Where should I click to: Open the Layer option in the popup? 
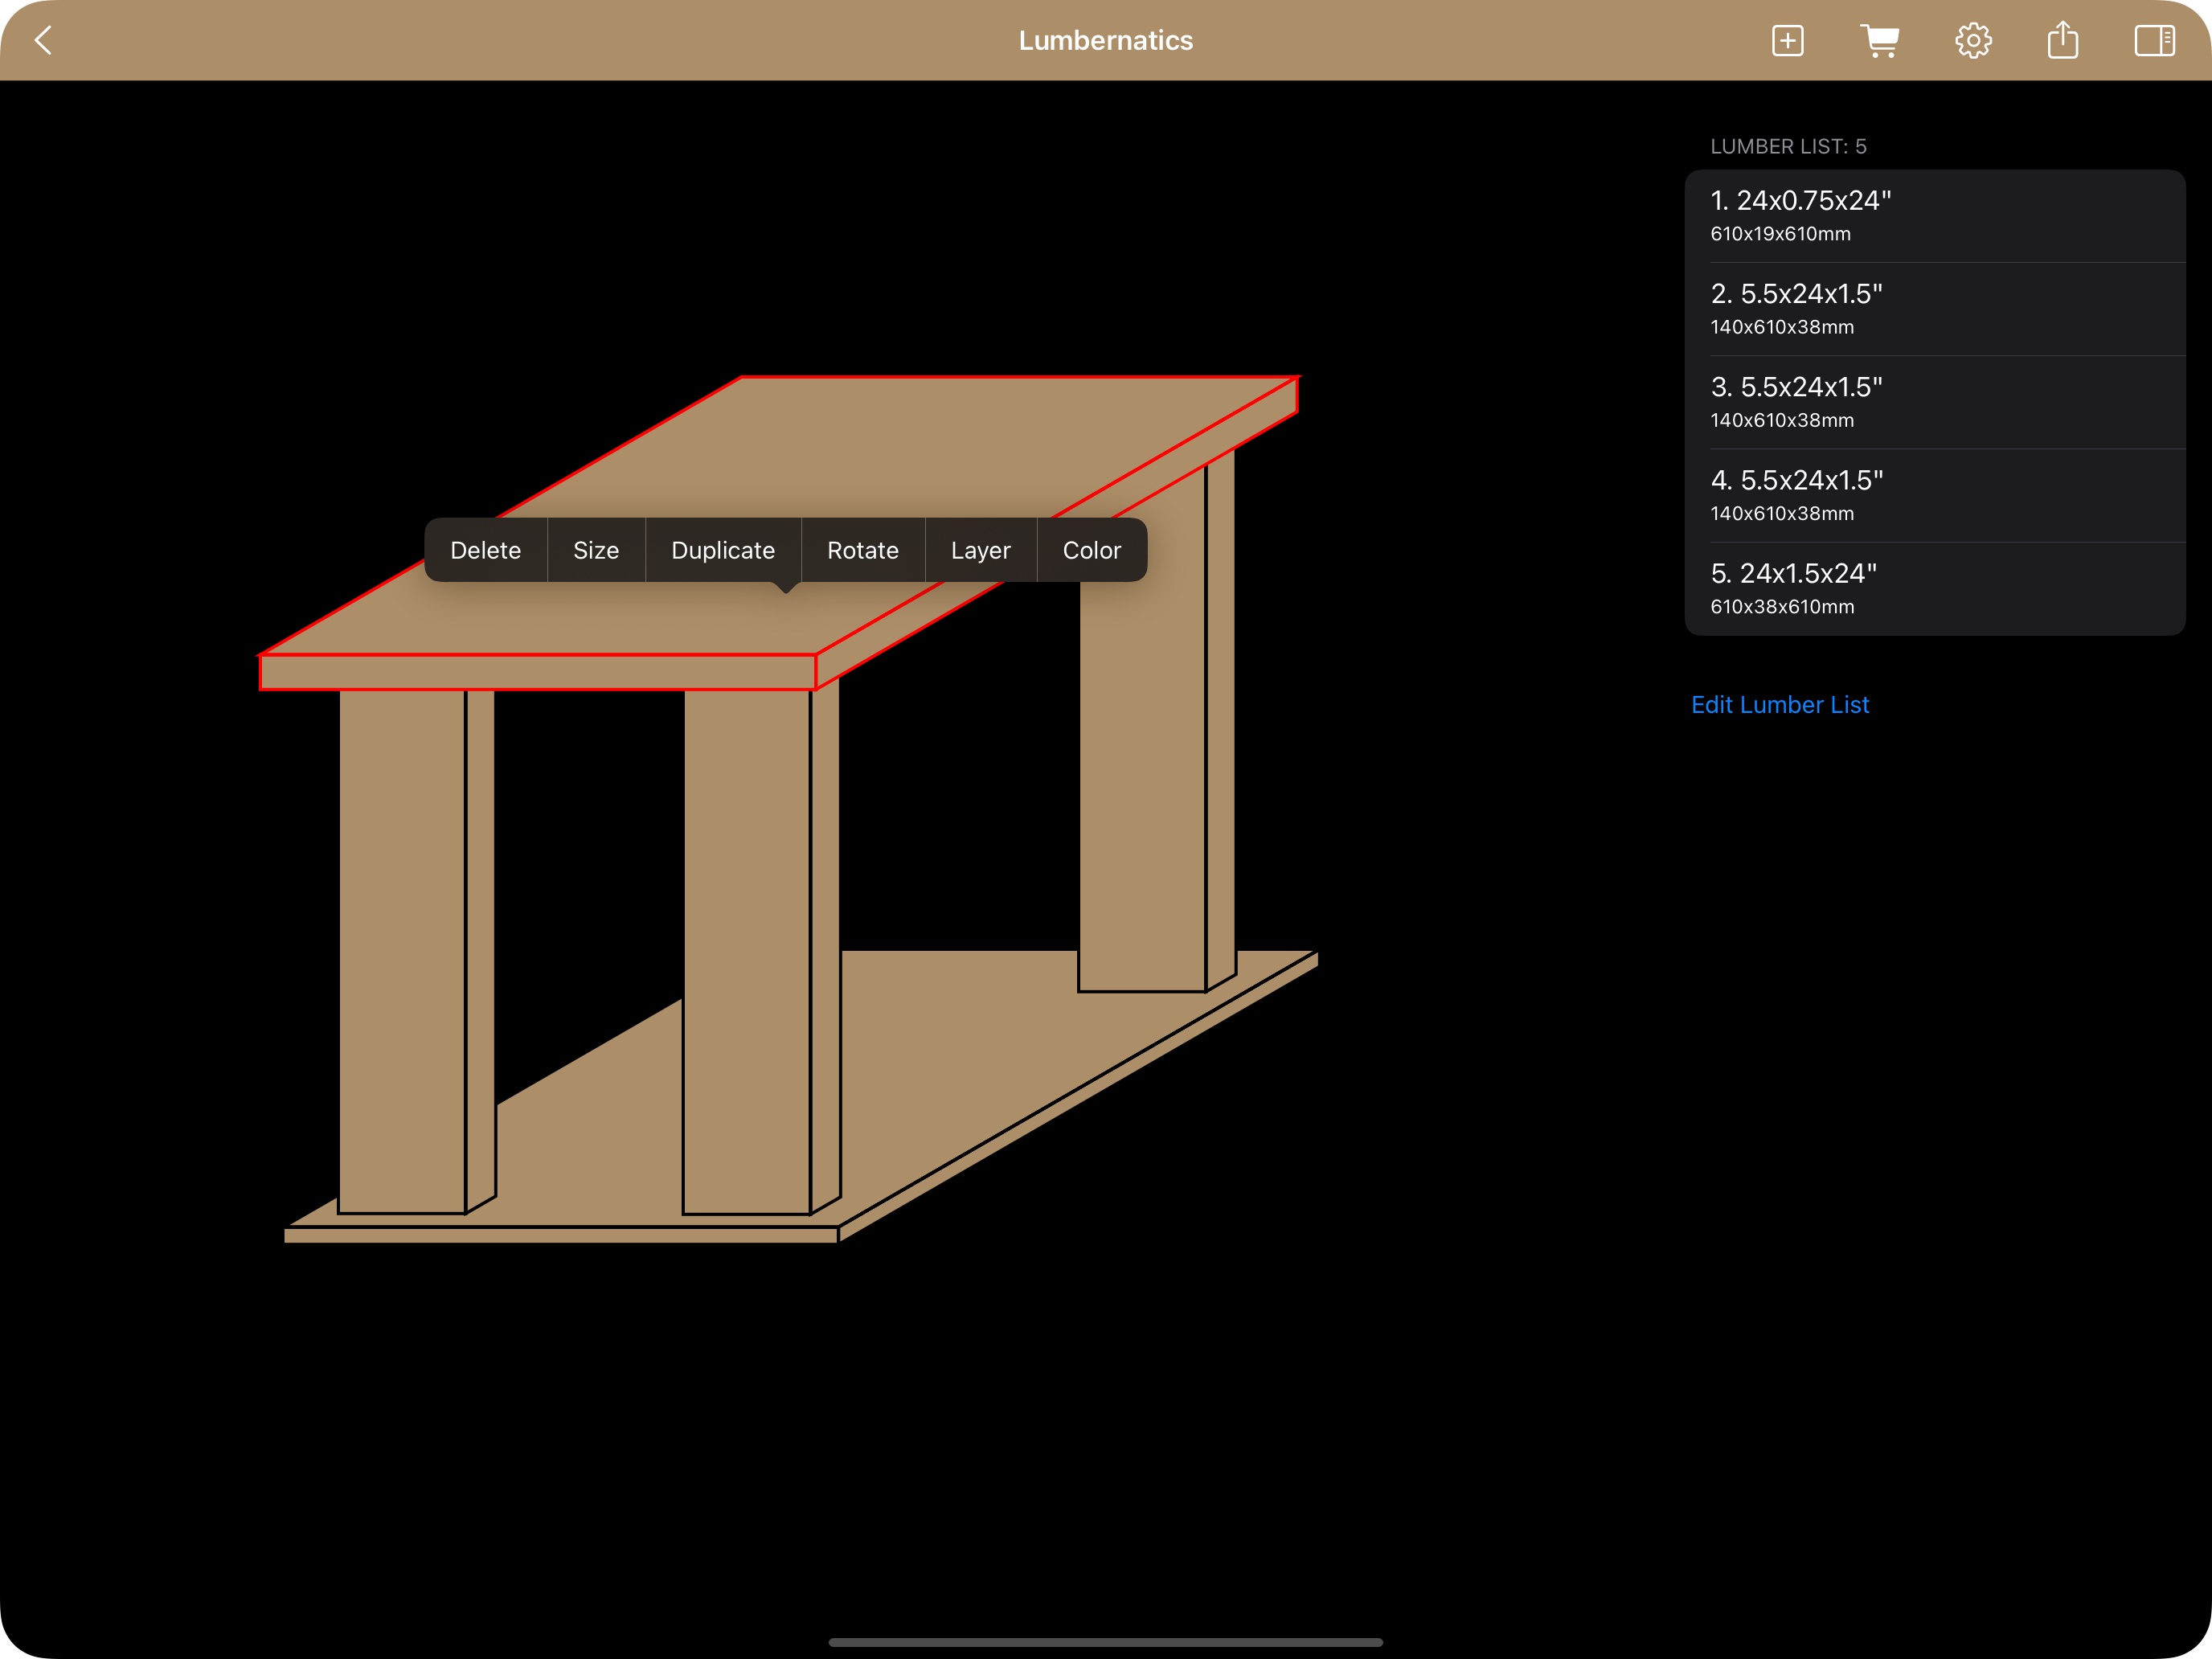(981, 550)
